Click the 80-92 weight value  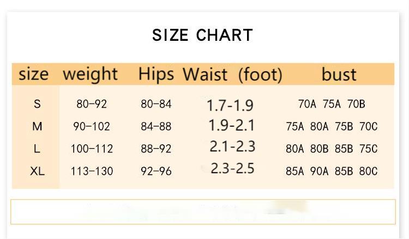coord(92,104)
